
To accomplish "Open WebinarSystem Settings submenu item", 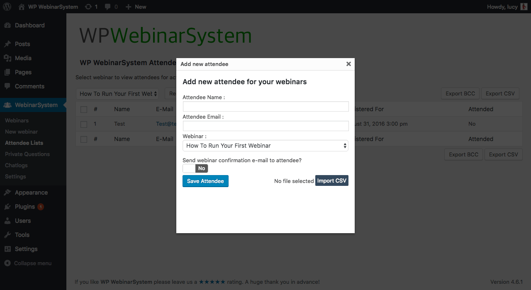I will pos(15,176).
